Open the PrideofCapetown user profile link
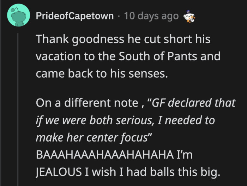The height and width of the screenshot is (186, 247). (75, 16)
